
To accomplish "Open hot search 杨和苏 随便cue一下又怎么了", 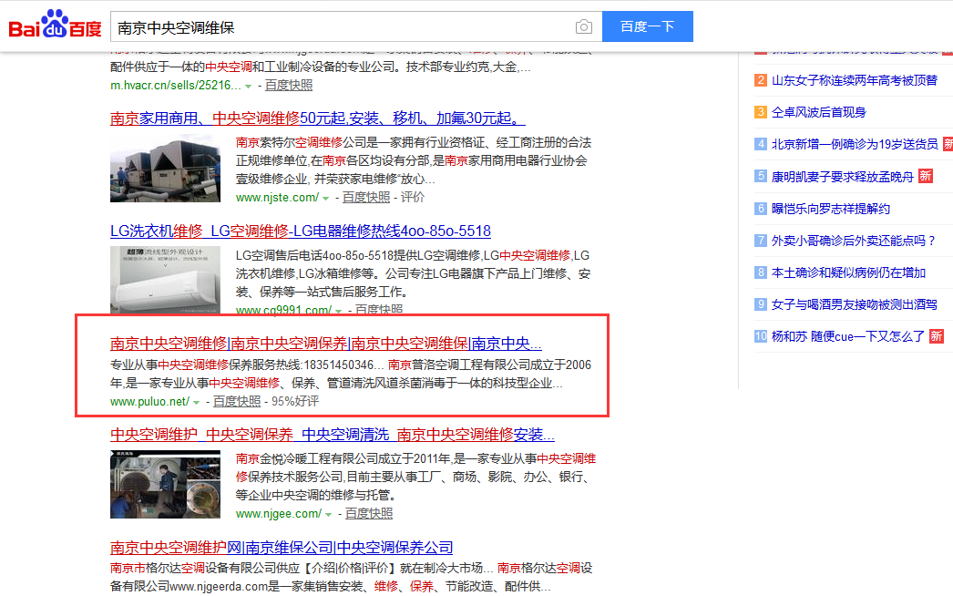I will (x=848, y=336).
